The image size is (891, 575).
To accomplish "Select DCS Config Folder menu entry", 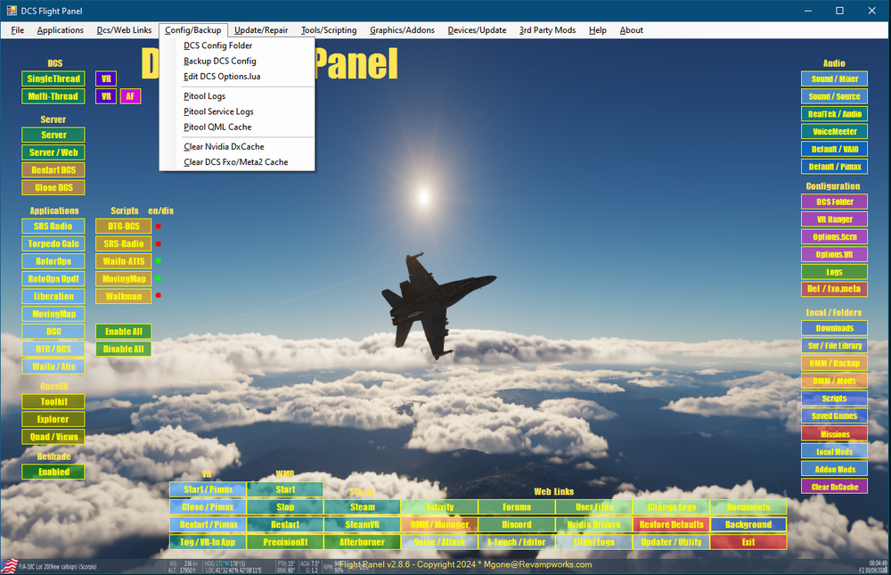I will pyautogui.click(x=237, y=45).
